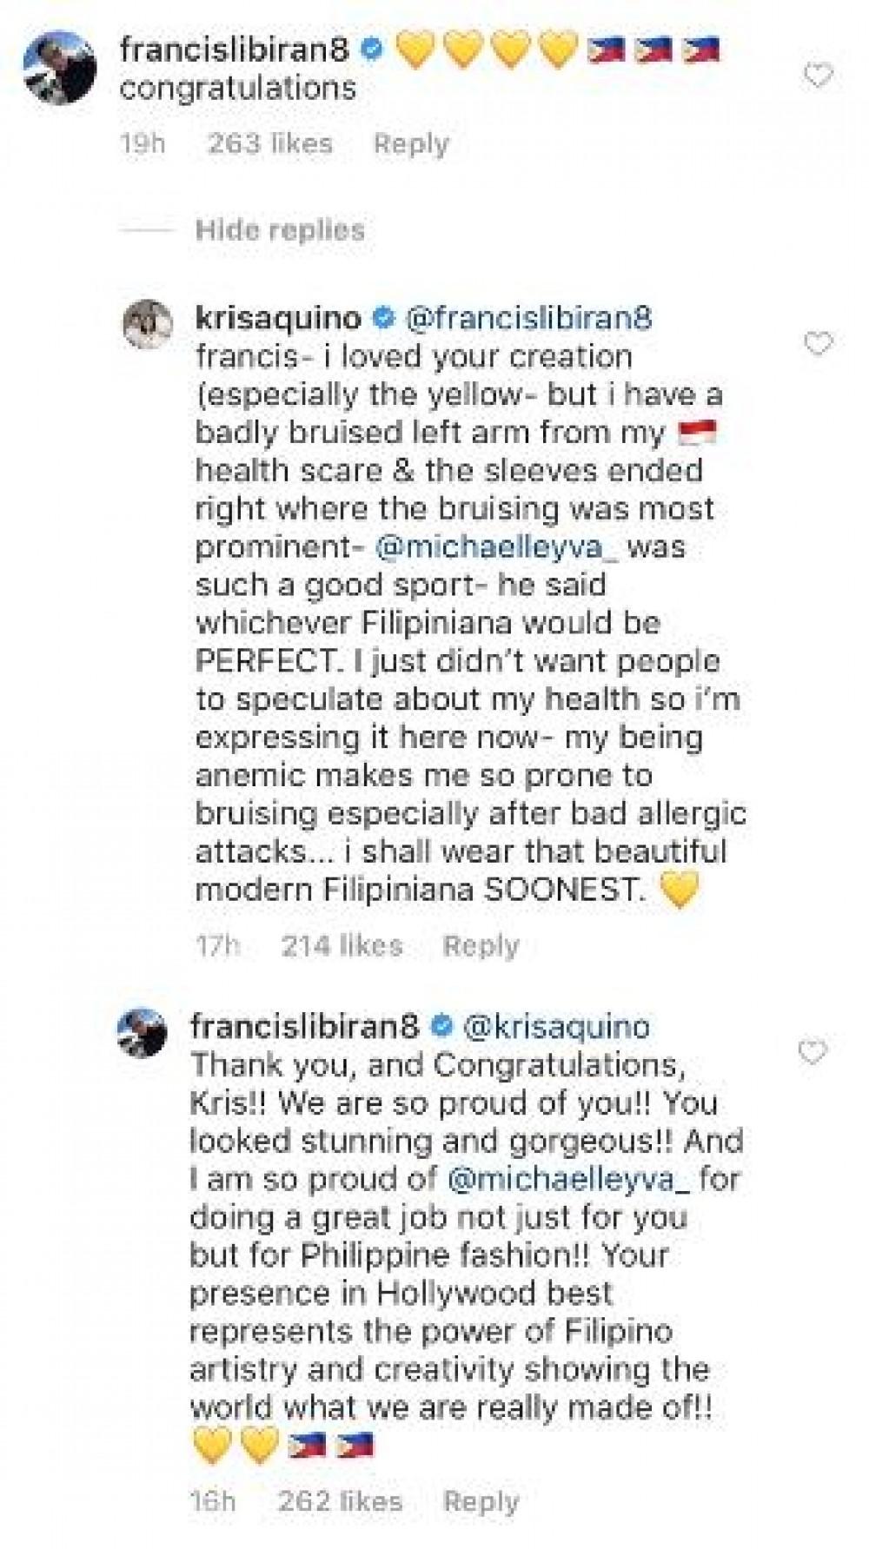The width and height of the screenshot is (869, 1549).
Task: Like the top francislibiran8 congratulations comment
Action: click(x=818, y=76)
